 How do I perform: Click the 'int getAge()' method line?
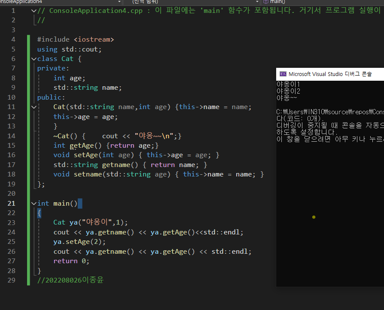pos(106,146)
